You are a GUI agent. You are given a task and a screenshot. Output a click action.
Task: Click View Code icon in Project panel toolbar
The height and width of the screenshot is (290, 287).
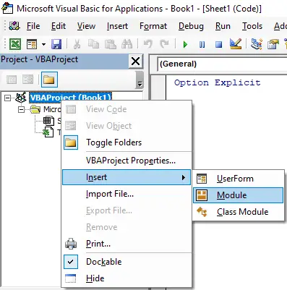(x=12, y=80)
